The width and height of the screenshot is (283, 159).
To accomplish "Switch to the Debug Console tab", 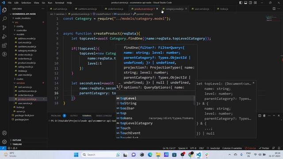I will point(104,116).
